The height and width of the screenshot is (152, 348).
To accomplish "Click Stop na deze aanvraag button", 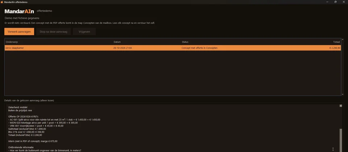I will pos(54,31).
